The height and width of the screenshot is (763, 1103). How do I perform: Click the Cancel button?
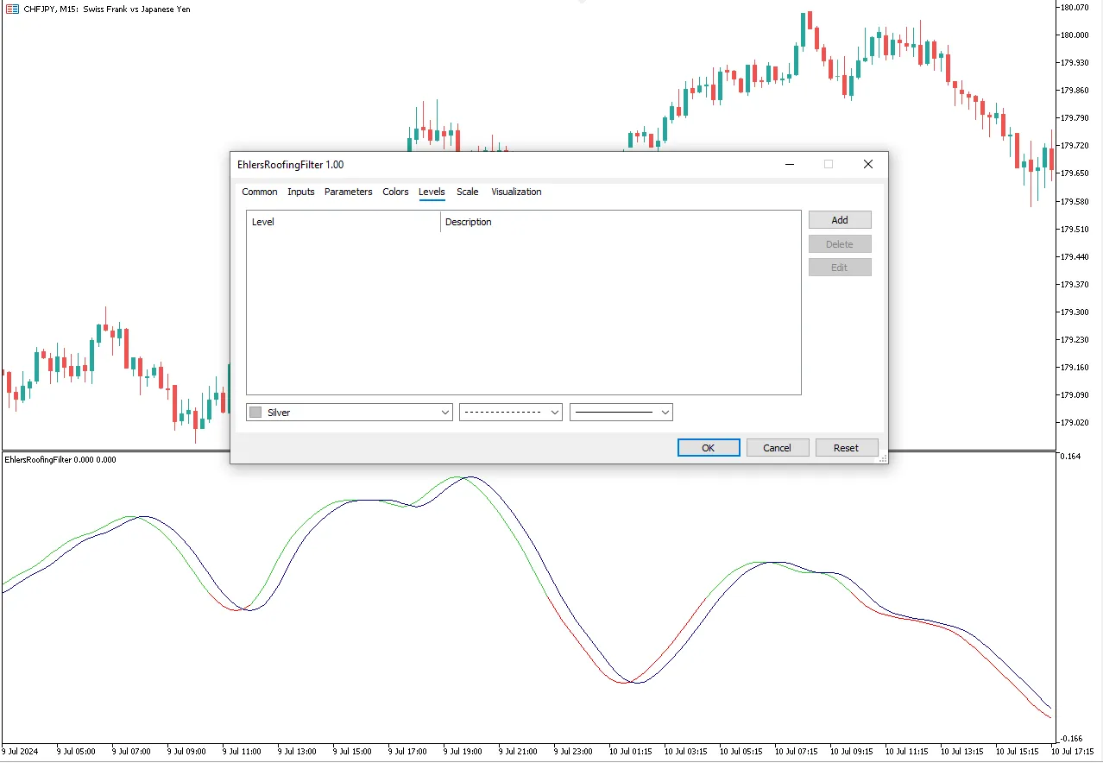click(777, 447)
